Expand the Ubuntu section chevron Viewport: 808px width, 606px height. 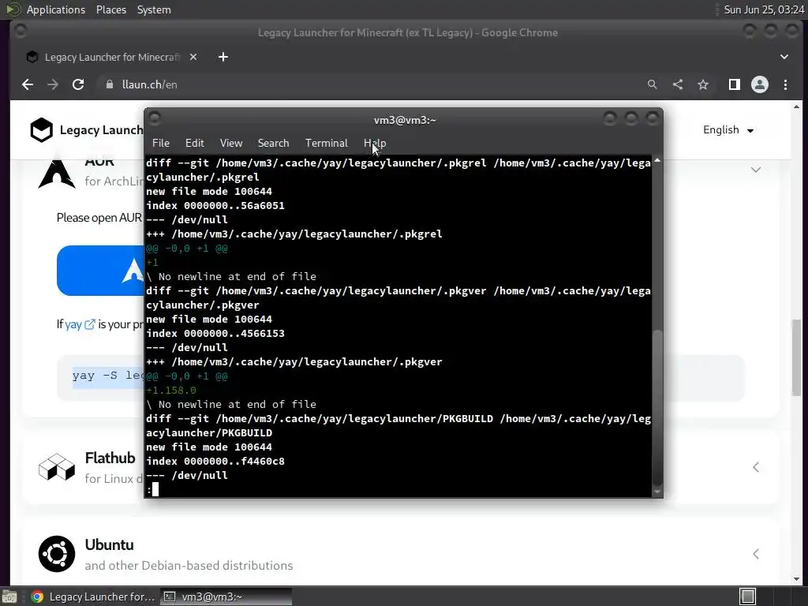tap(755, 554)
